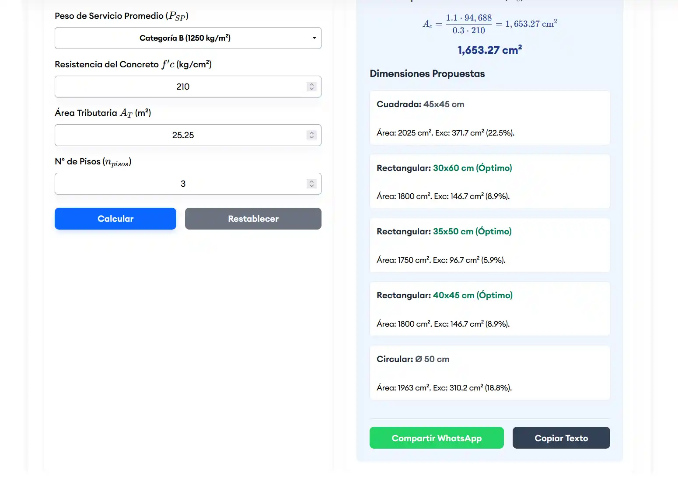Viewport: 678px width, 481px height.
Task: Select the Circular Ø 50 cm card
Action: pos(489,373)
